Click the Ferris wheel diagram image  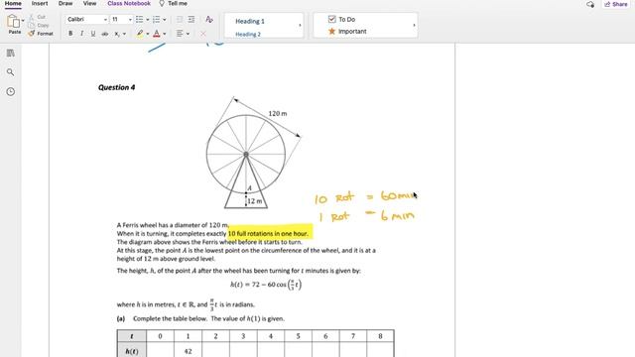tap(253, 152)
